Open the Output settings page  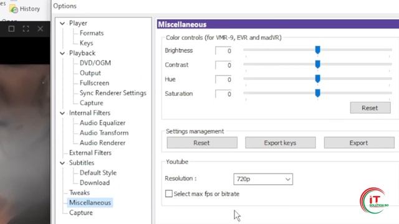point(90,73)
